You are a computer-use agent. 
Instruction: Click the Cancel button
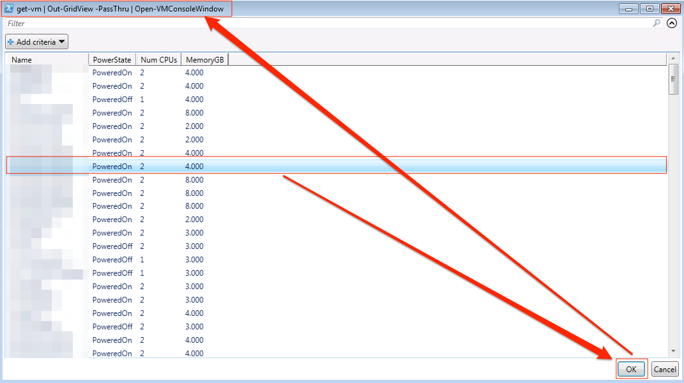(664, 369)
